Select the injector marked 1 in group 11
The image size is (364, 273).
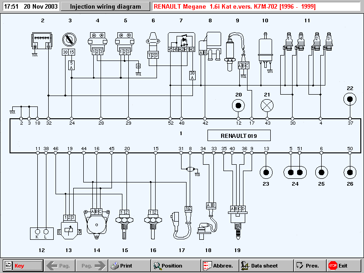(x=288, y=41)
